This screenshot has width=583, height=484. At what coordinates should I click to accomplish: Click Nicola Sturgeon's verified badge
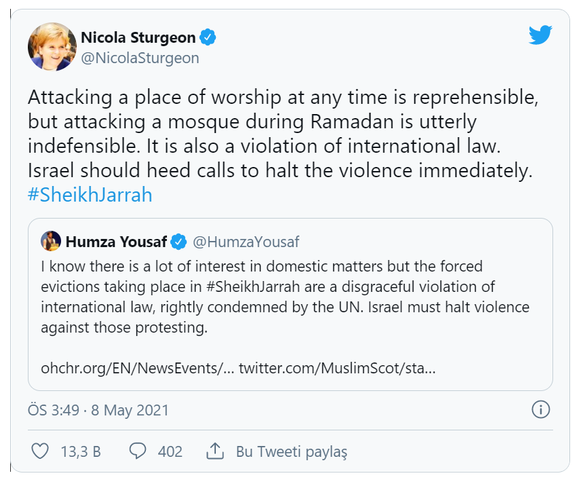click(x=209, y=37)
